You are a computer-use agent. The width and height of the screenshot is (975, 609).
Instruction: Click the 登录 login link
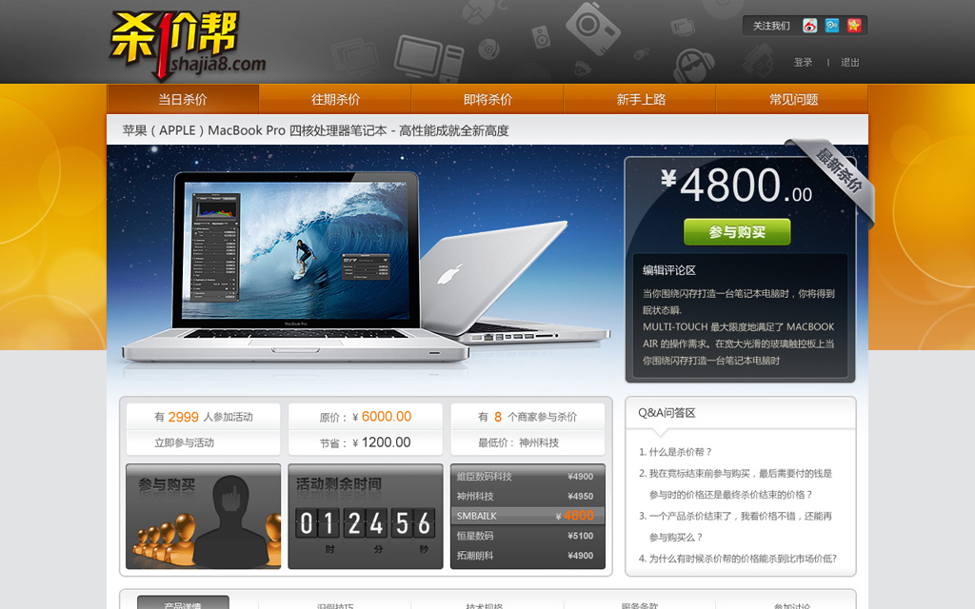point(803,62)
